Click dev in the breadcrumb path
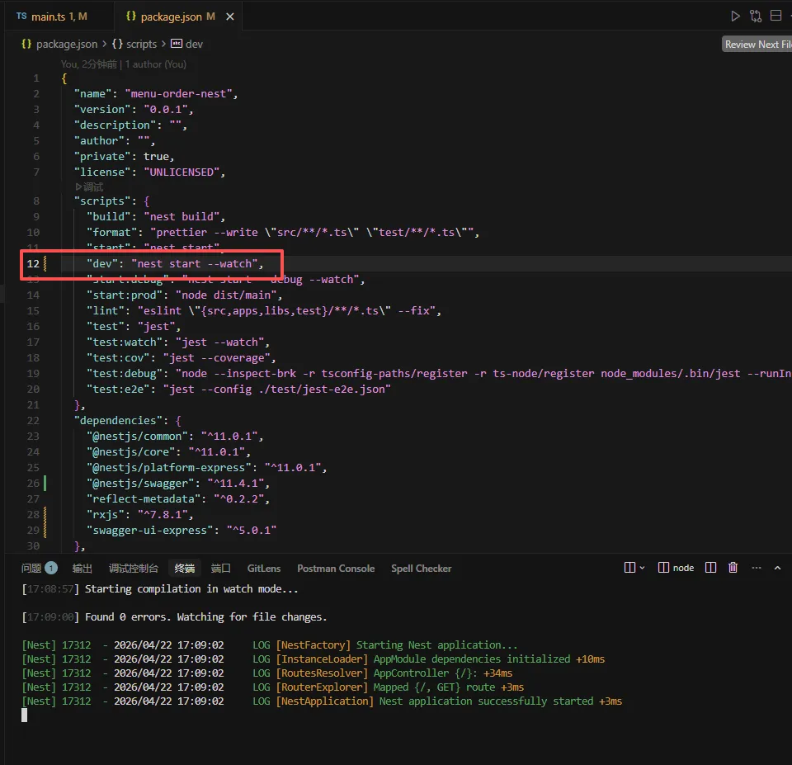The image size is (792, 765). [x=194, y=44]
